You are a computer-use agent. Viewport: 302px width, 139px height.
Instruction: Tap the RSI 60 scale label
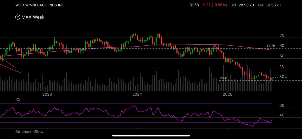[x=282, y=106]
